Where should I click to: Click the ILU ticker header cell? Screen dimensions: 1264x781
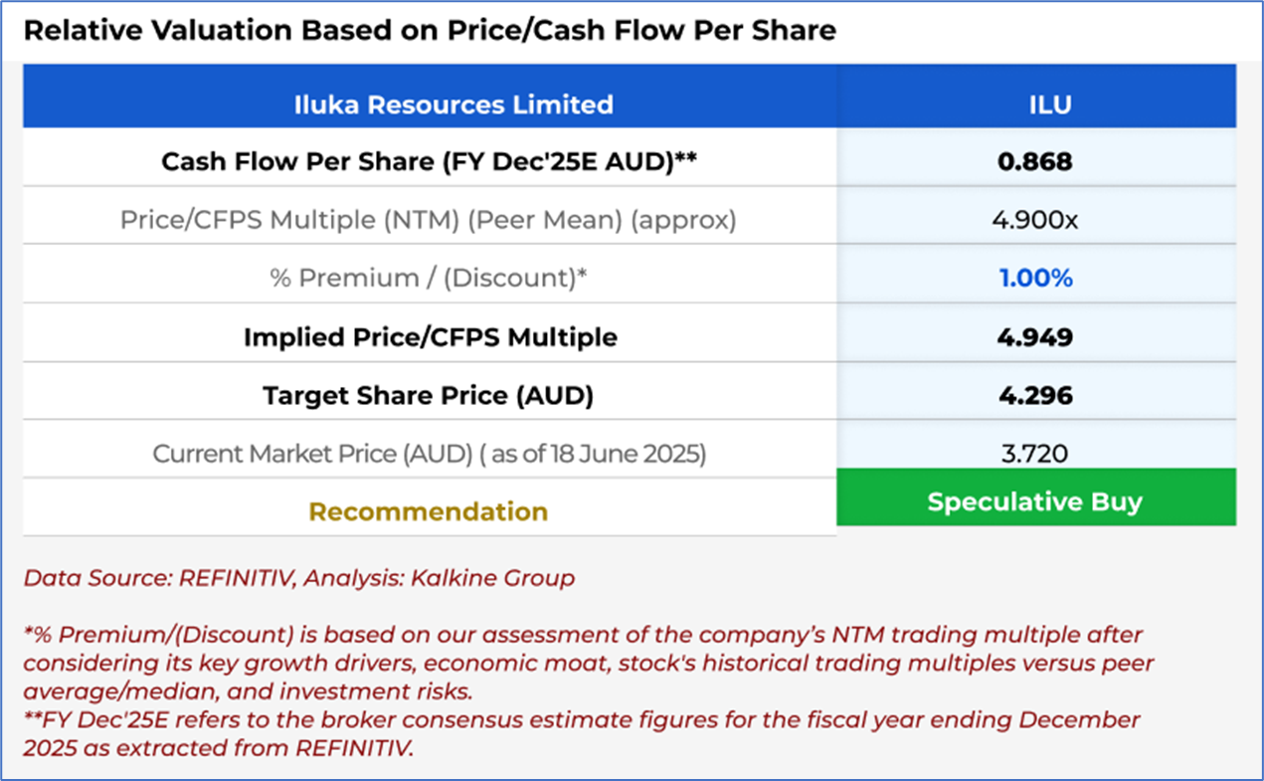tap(1035, 103)
